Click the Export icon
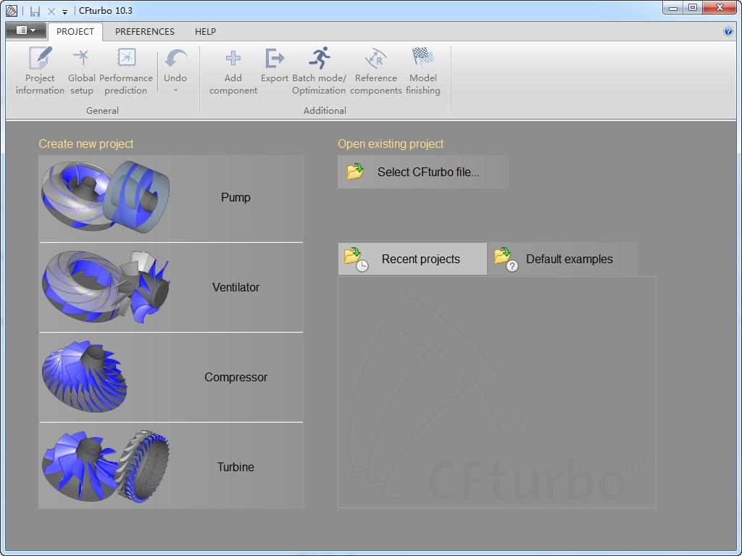Viewport: 742px width, 556px height. pyautogui.click(x=275, y=59)
